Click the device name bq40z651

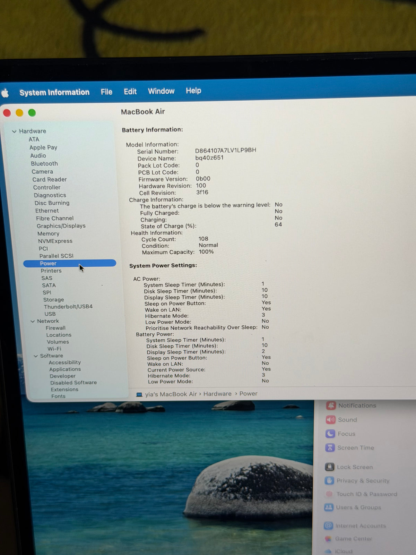click(x=209, y=158)
